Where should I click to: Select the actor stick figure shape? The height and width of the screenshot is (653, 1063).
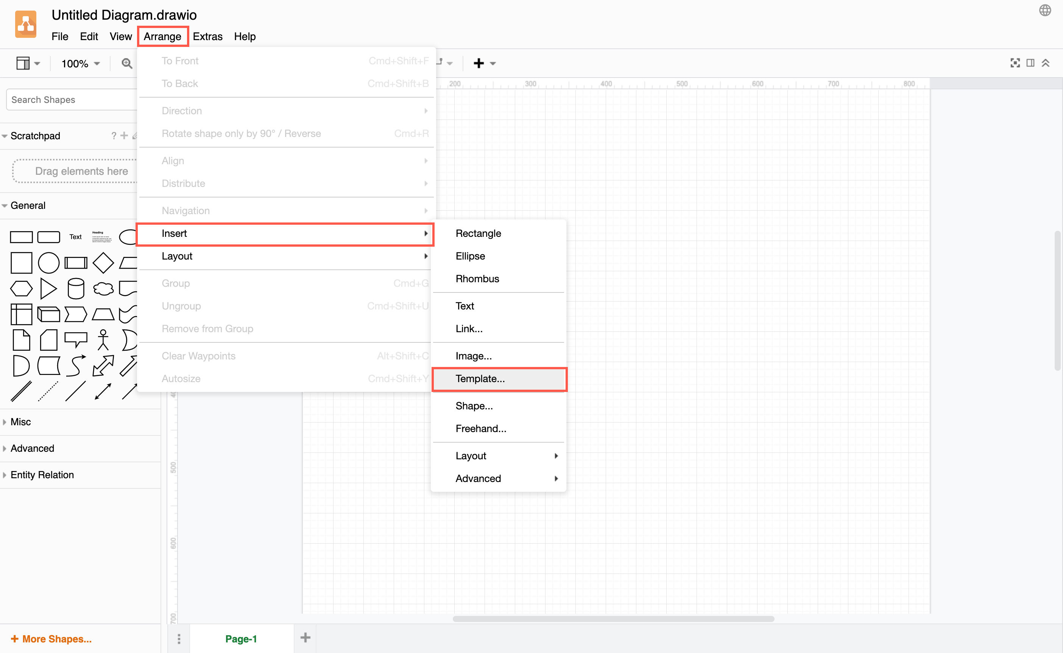click(103, 340)
